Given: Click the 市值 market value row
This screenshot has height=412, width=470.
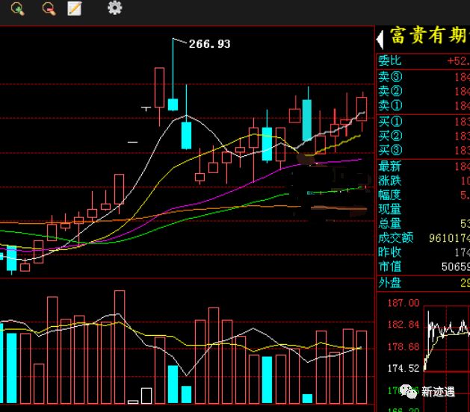Looking at the screenshot, I should coord(423,266).
